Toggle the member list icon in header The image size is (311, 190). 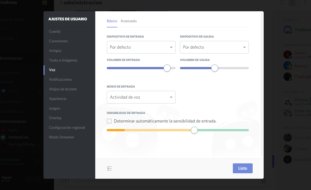[x=293, y=2]
